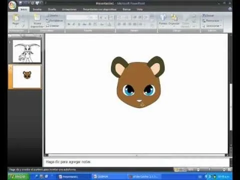This screenshot has width=240, height=180.
Task: Open the Seleccionar dropdown
Action: [211, 26]
